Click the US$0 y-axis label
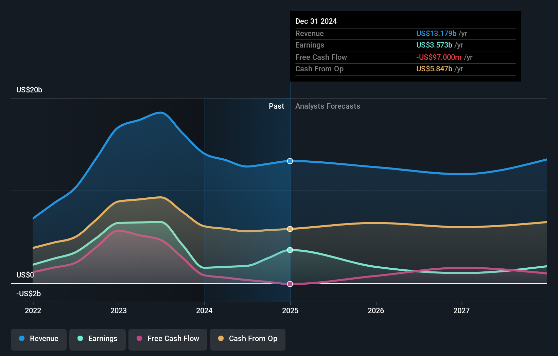Viewport: 558px width, 356px height. pos(25,275)
